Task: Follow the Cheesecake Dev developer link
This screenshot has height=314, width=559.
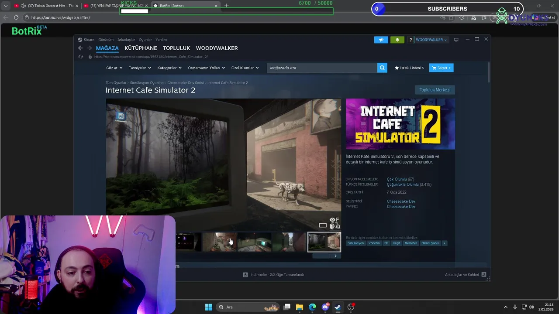Action: [x=401, y=201]
